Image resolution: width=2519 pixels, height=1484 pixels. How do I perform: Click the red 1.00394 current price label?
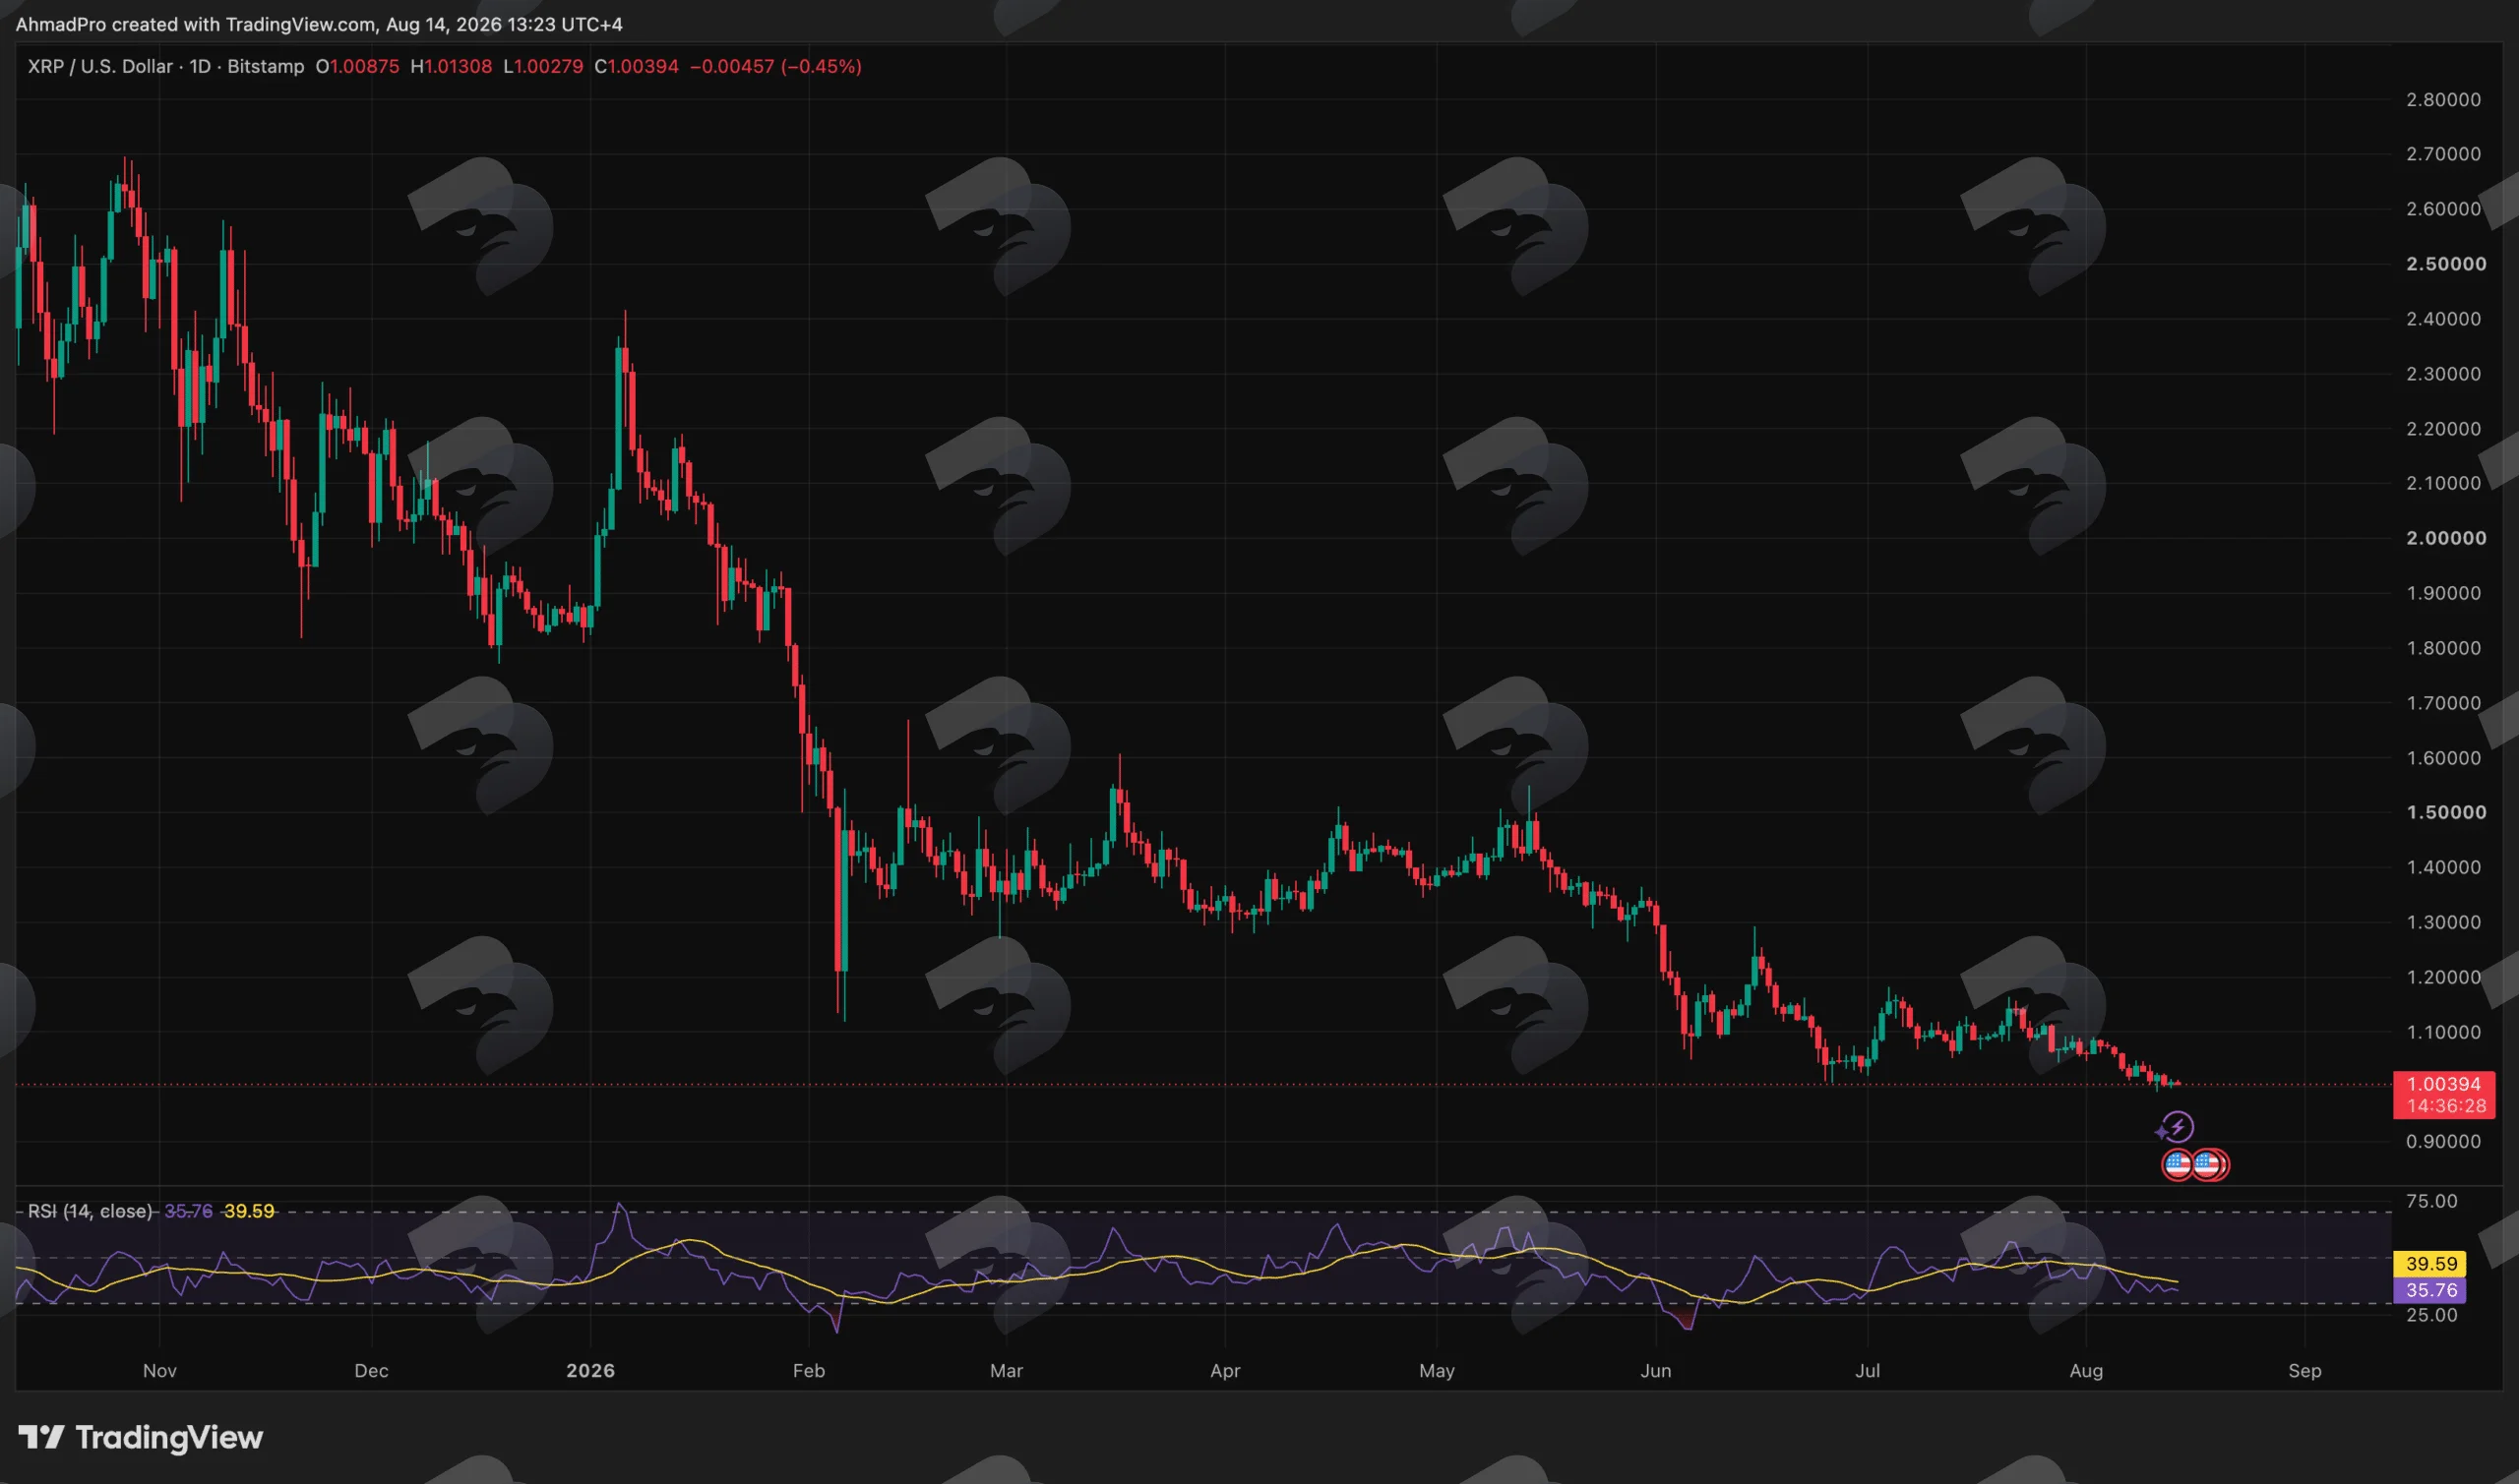point(2444,1094)
